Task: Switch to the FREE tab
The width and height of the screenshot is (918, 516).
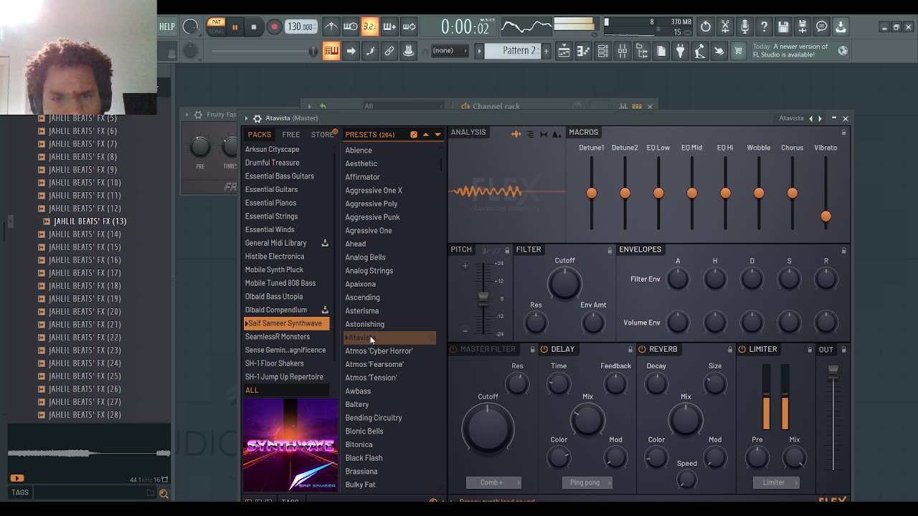Action: (291, 135)
